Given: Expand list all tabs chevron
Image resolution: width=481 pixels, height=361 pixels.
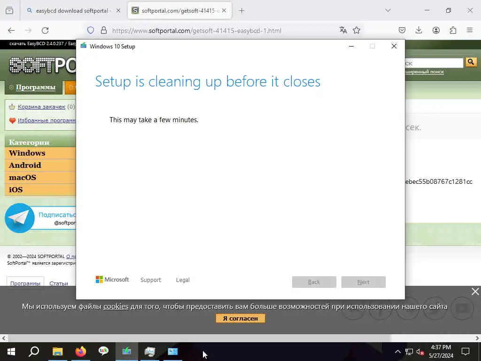Looking at the screenshot, I should pyautogui.click(x=388, y=10).
